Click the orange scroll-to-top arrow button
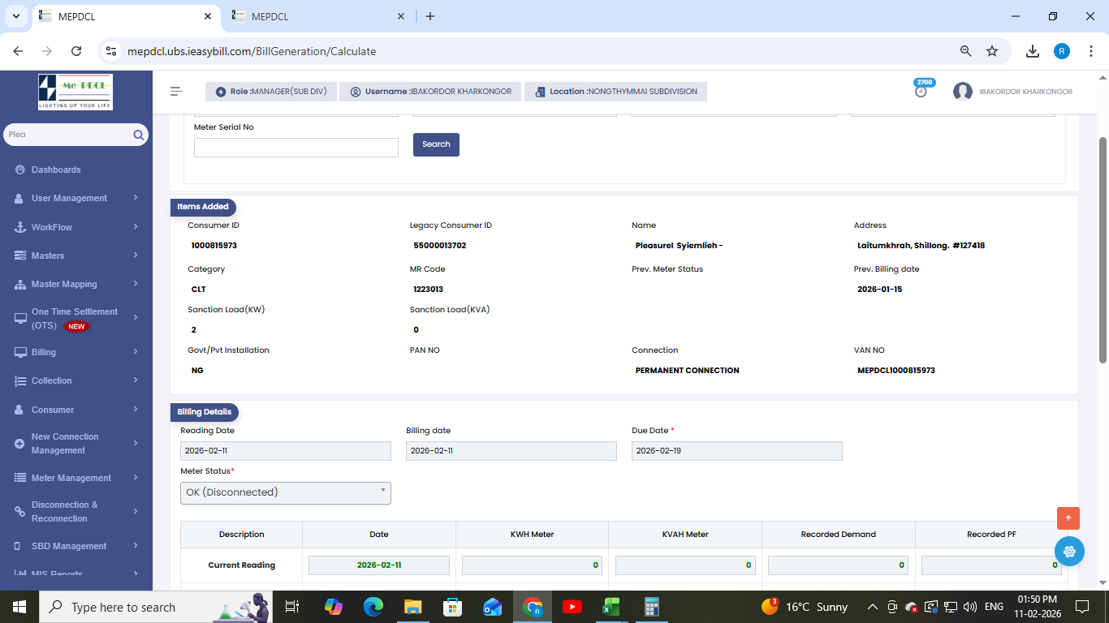This screenshot has height=623, width=1109. pos(1068,518)
